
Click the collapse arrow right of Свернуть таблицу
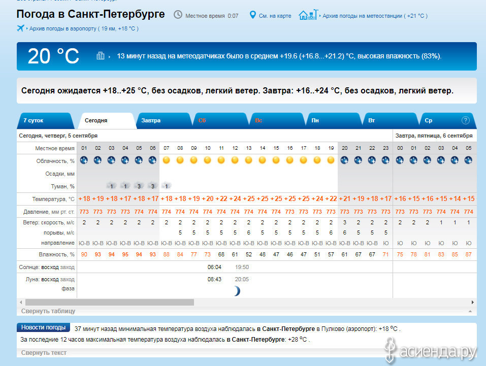click(470, 311)
